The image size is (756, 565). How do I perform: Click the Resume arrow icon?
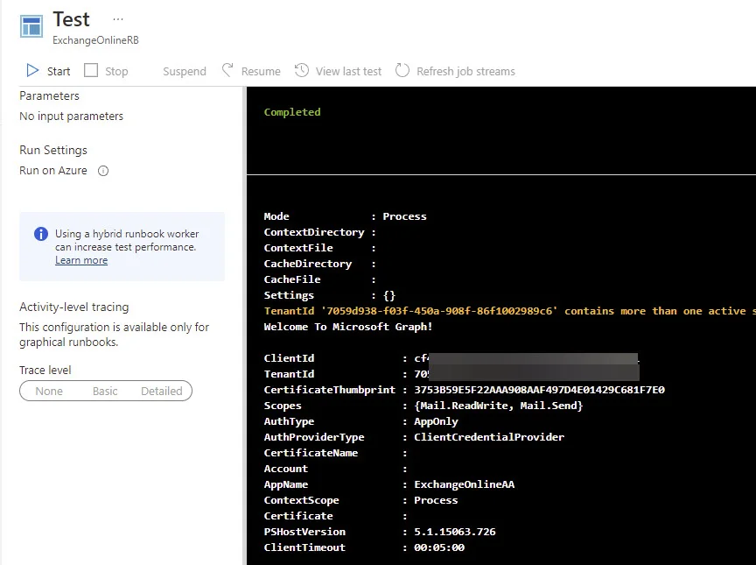pos(227,70)
